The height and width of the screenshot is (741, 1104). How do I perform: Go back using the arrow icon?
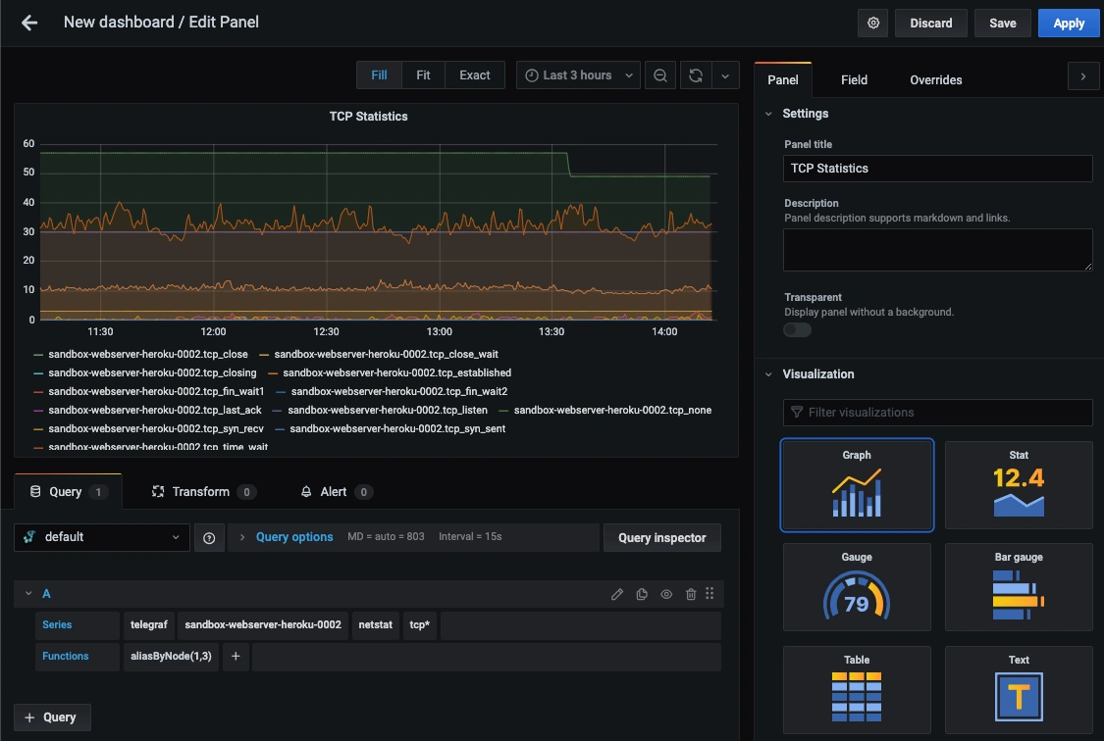[28, 24]
